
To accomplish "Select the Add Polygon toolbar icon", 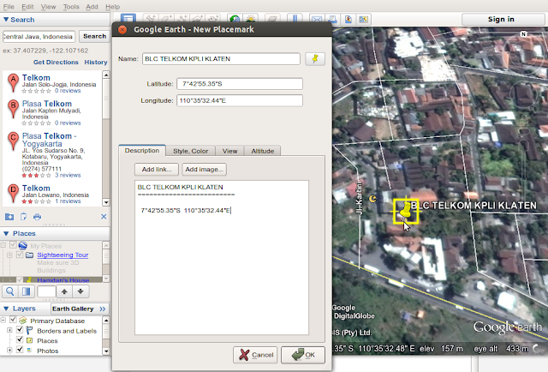I will point(166,19).
